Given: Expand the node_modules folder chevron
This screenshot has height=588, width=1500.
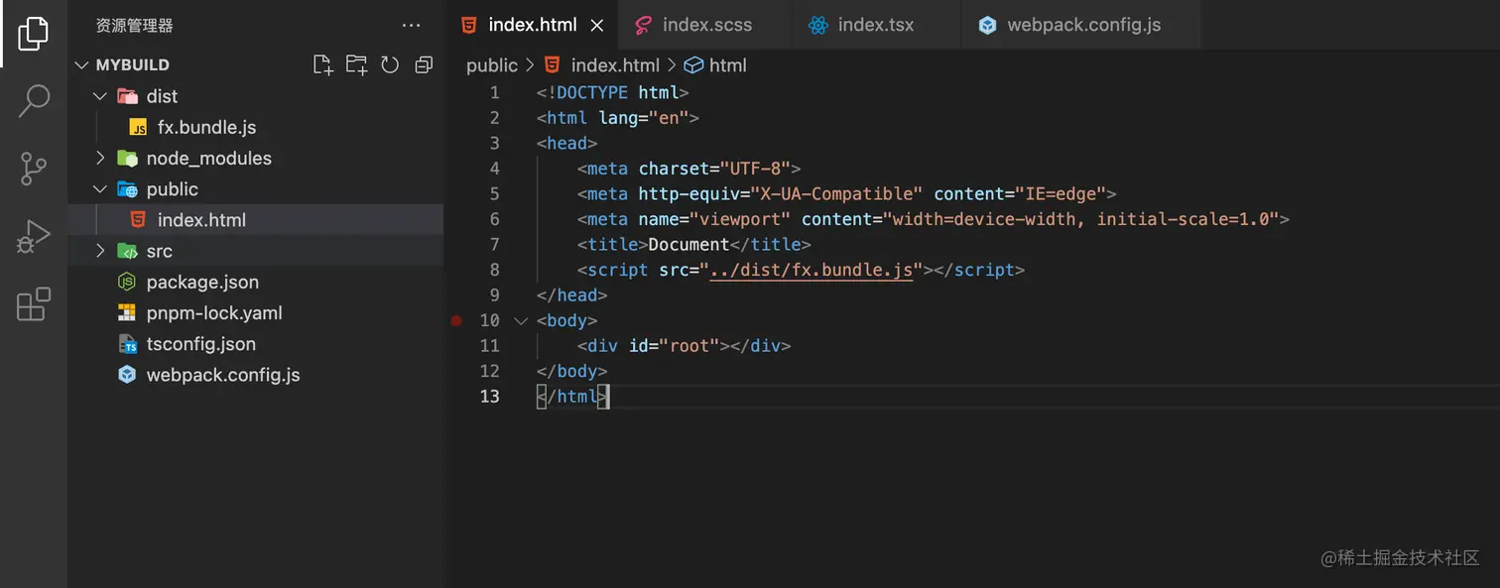Looking at the screenshot, I should coord(99,159).
